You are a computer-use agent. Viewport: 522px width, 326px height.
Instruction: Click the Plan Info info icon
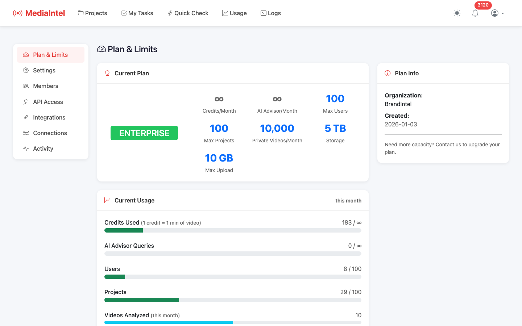point(388,73)
